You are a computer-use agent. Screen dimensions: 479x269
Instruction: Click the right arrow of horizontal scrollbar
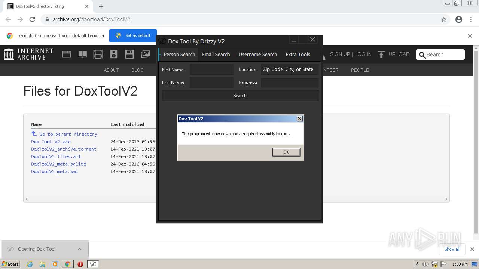[x=446, y=199]
